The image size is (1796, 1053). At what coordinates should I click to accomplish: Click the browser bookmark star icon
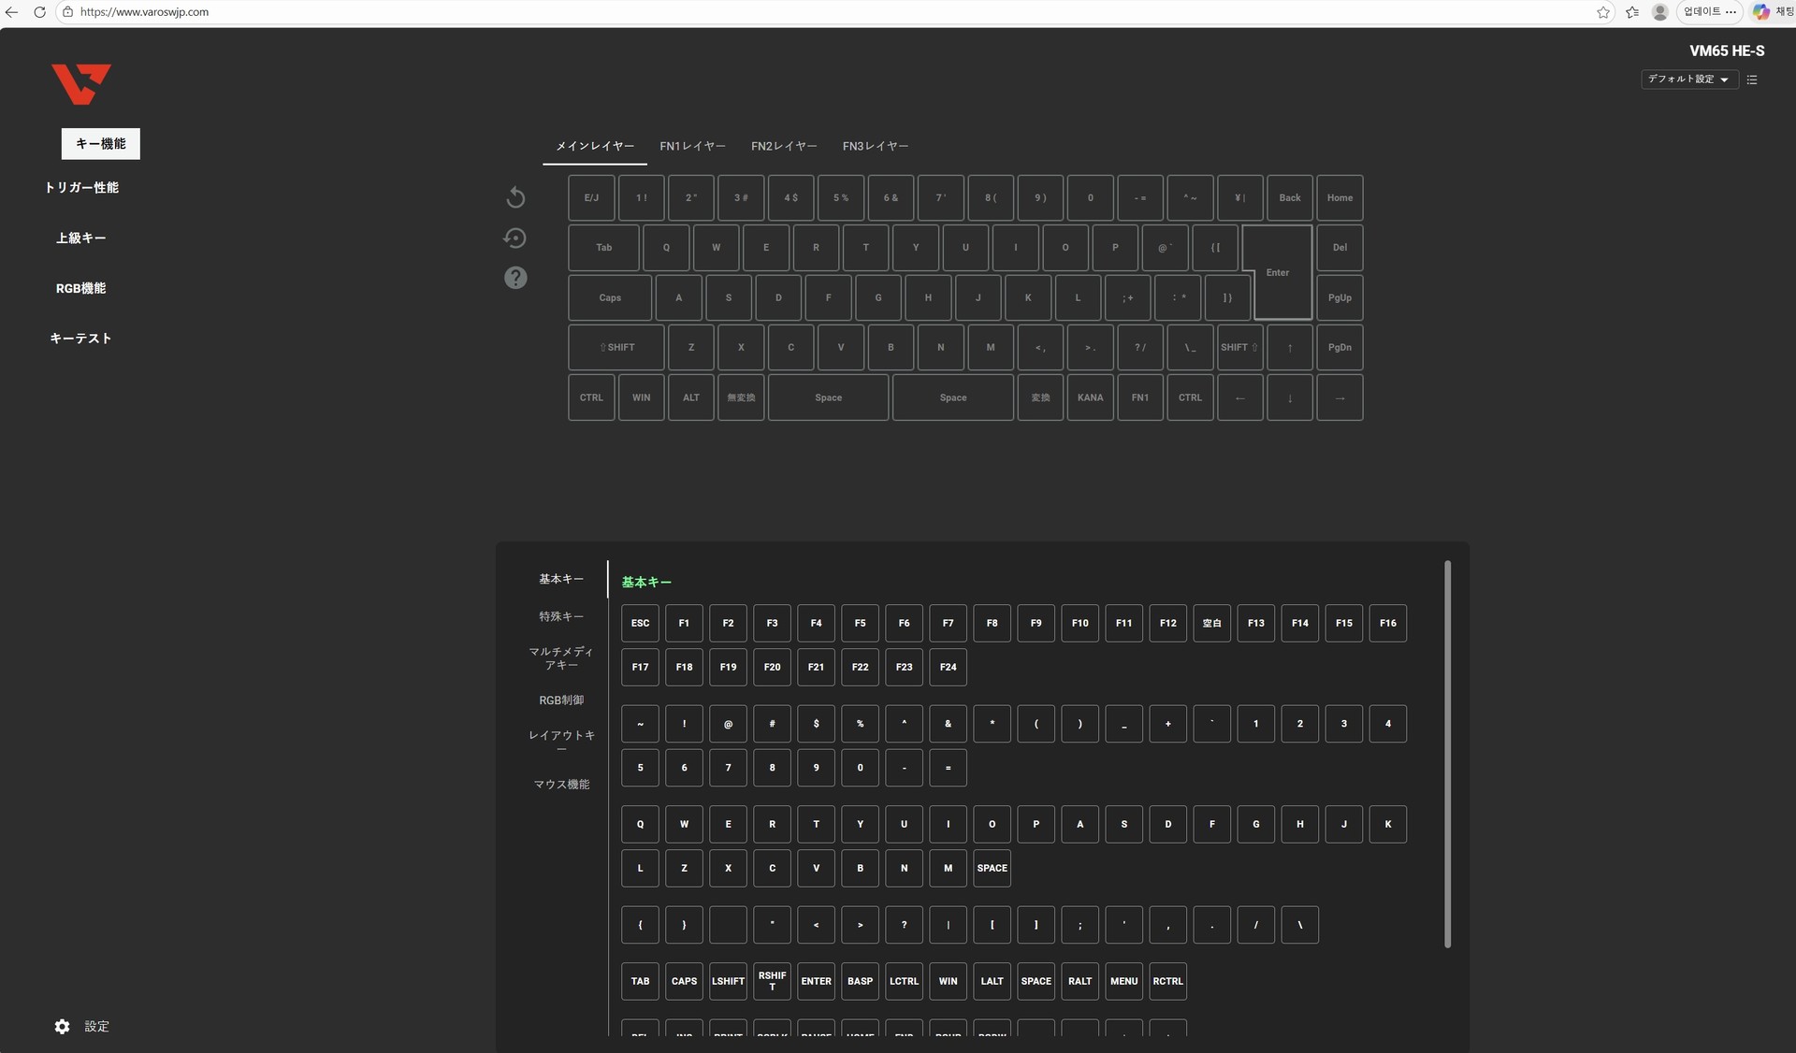tap(1603, 12)
